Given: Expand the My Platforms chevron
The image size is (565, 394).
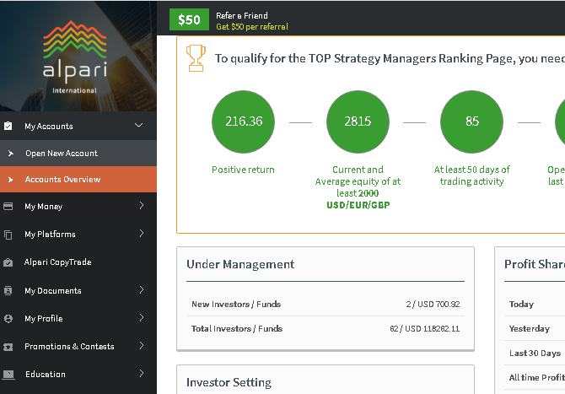Looking at the screenshot, I should 142,233.
